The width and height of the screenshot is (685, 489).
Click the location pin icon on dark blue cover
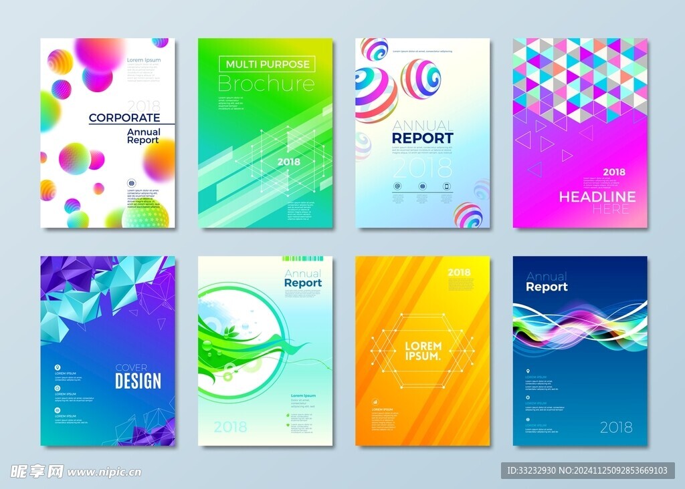coord(528,371)
